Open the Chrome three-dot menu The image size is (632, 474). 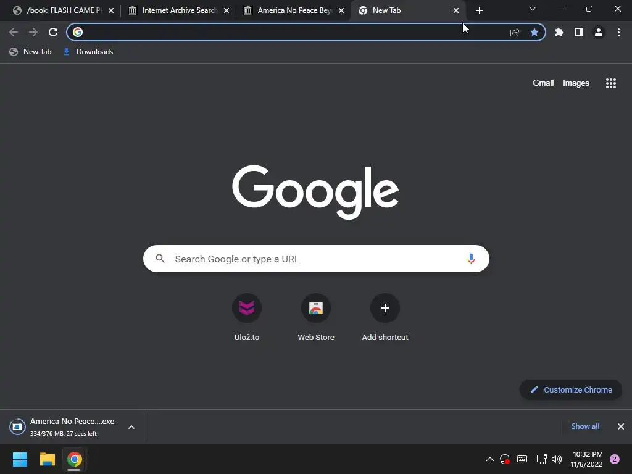(x=618, y=32)
